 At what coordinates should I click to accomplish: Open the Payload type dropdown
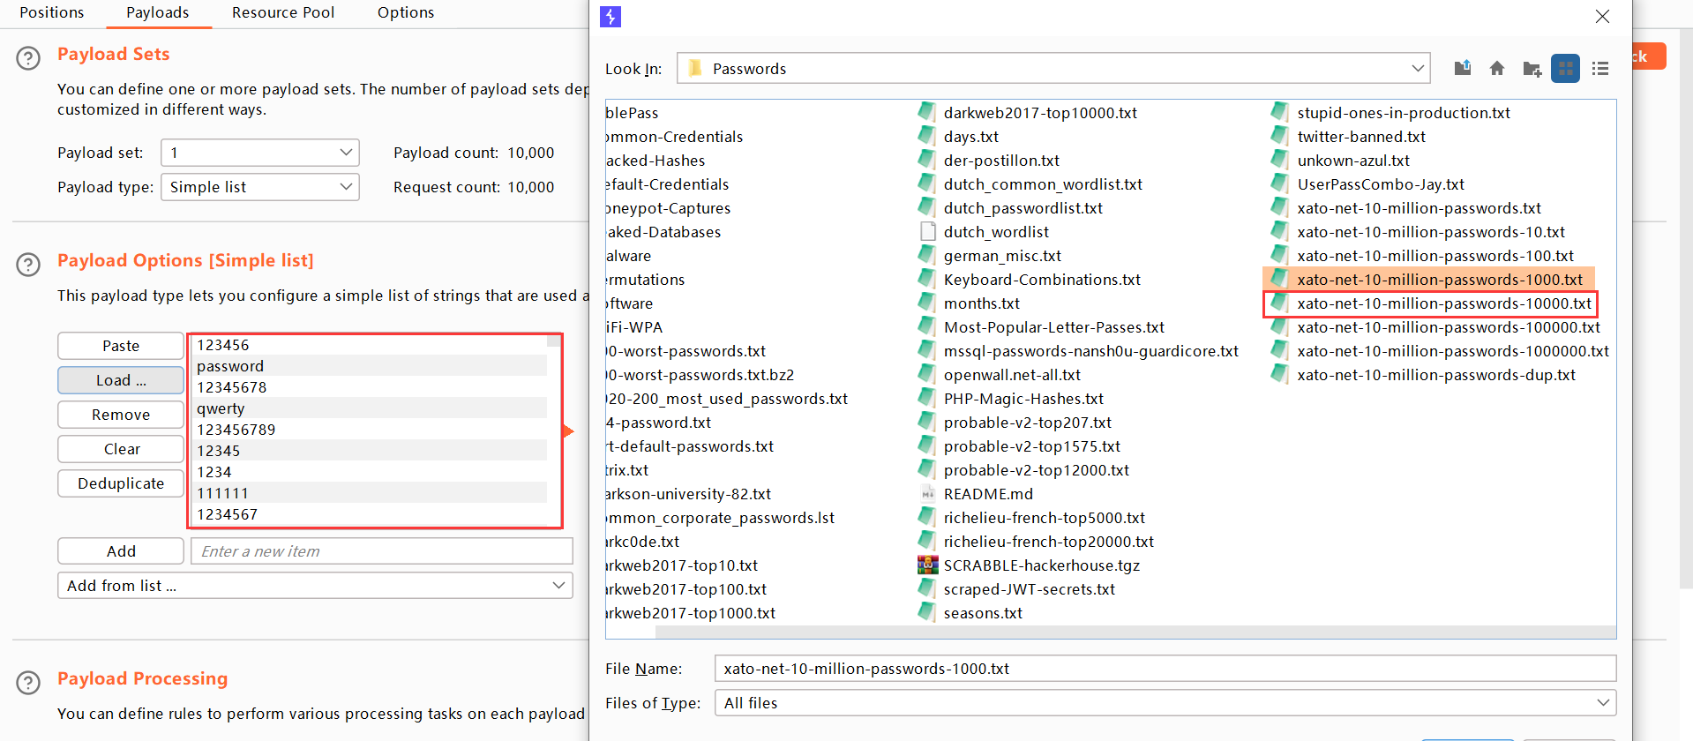pyautogui.click(x=260, y=187)
